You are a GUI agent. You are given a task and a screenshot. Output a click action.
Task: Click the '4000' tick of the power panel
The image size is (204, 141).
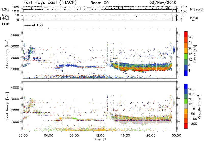click(15, 35)
